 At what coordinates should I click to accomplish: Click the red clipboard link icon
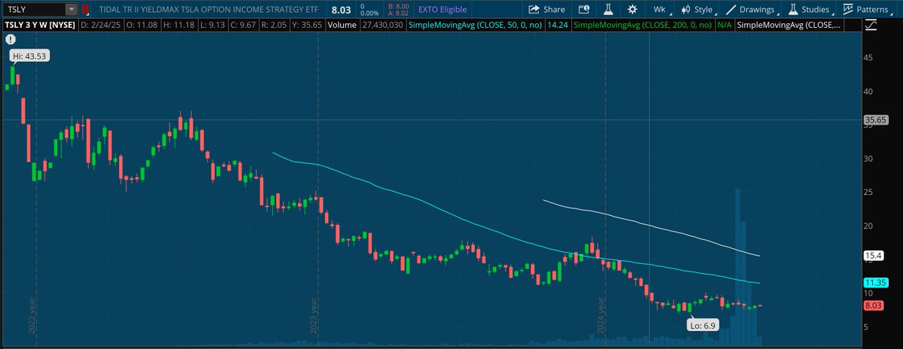[x=85, y=10]
